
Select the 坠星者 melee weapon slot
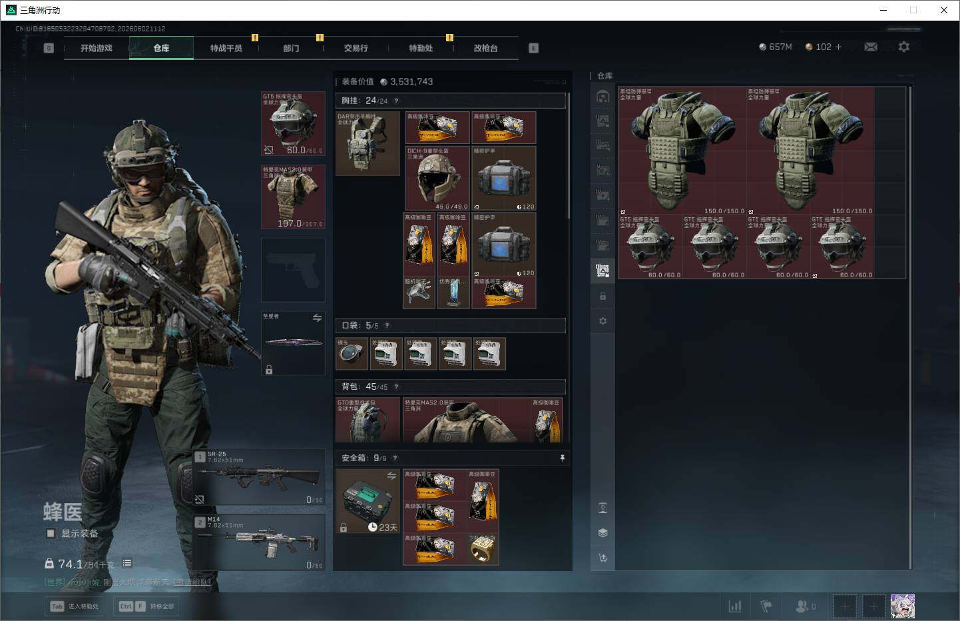click(293, 342)
